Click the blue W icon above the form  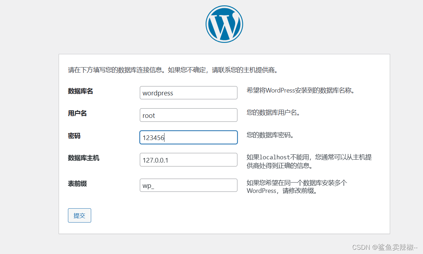[224, 24]
